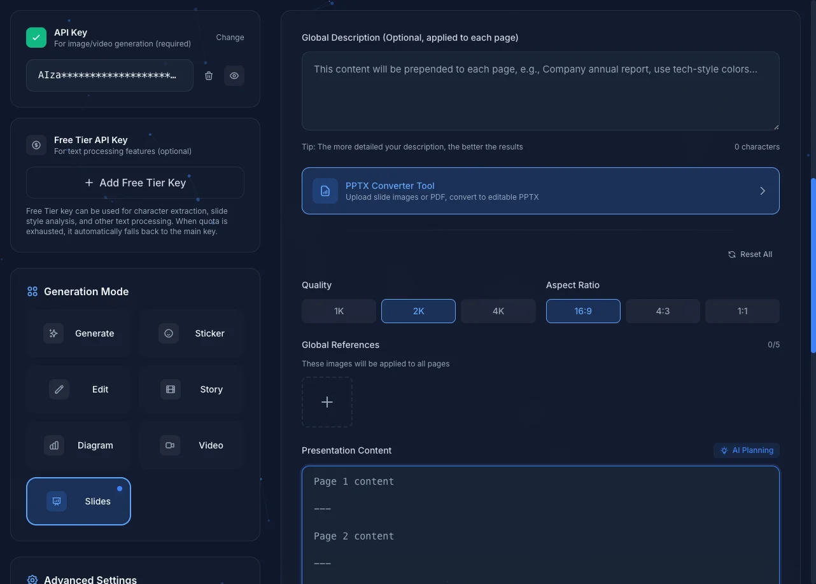
Task: Add a Global Reference image
Action: coord(327,401)
